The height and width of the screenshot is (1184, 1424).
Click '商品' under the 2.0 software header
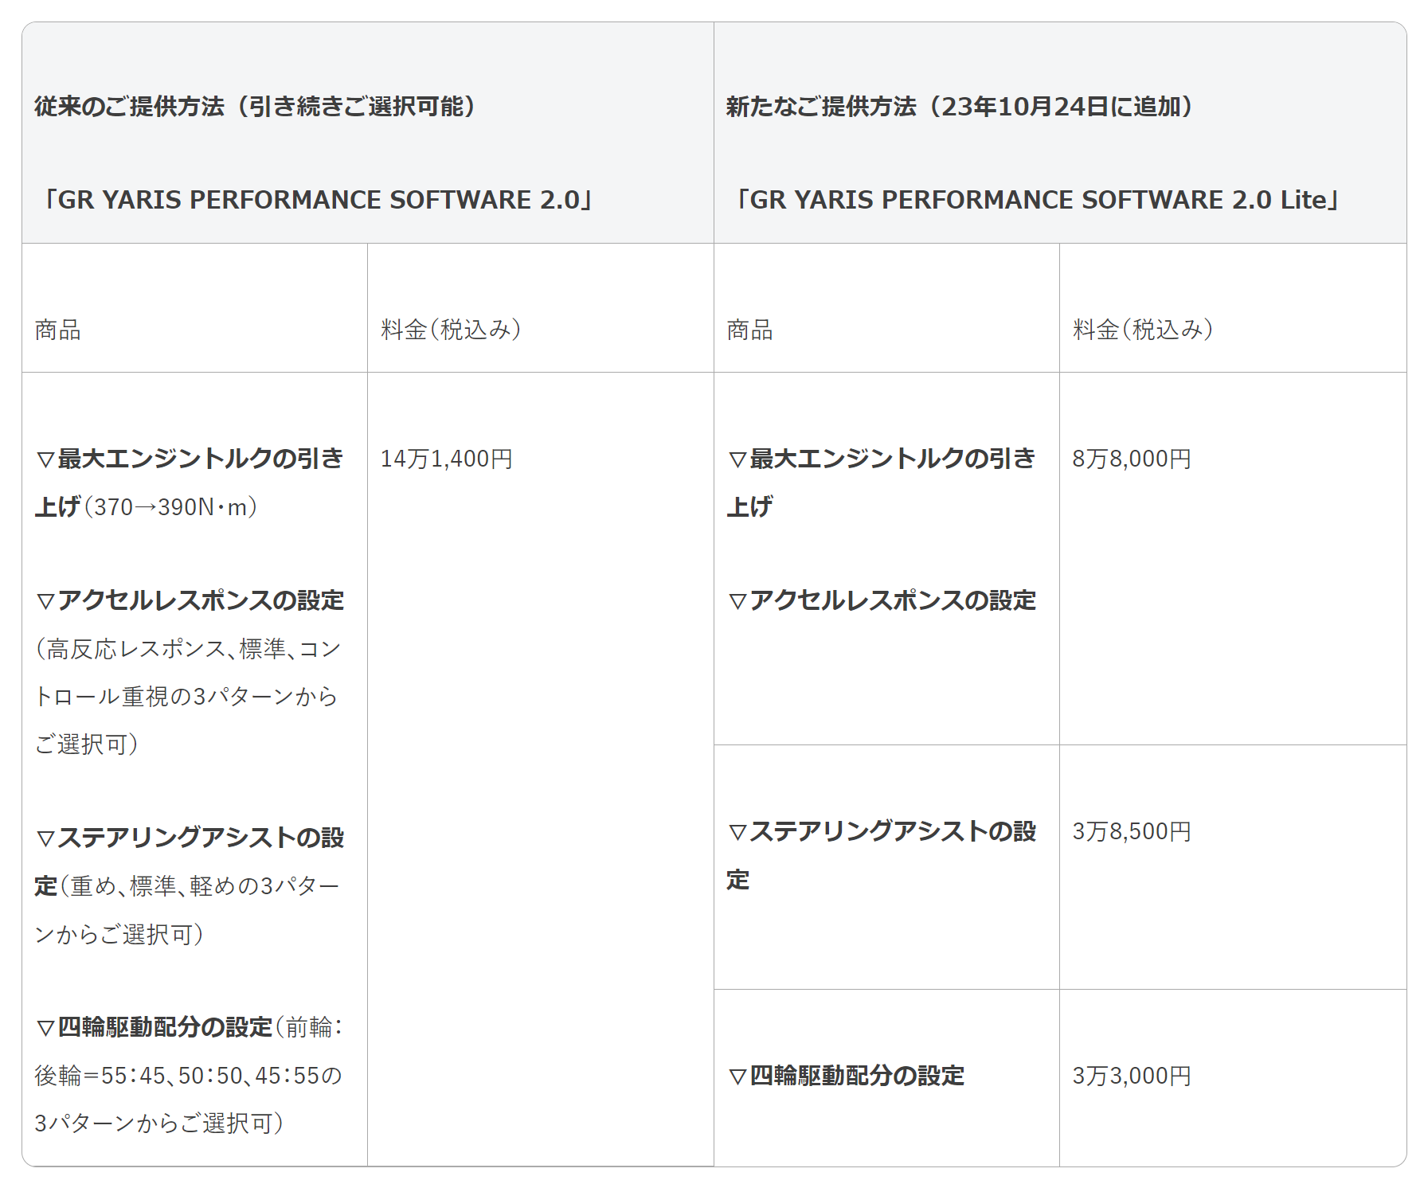[x=58, y=330]
